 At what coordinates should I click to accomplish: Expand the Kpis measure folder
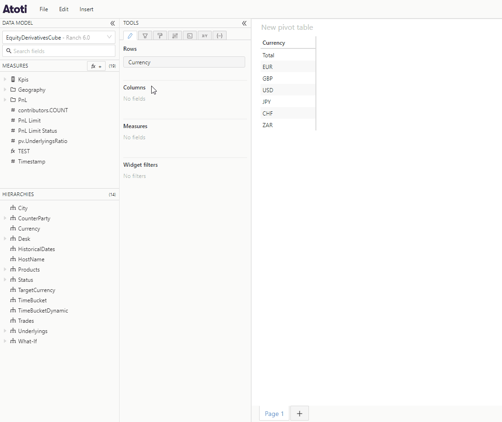(x=5, y=79)
